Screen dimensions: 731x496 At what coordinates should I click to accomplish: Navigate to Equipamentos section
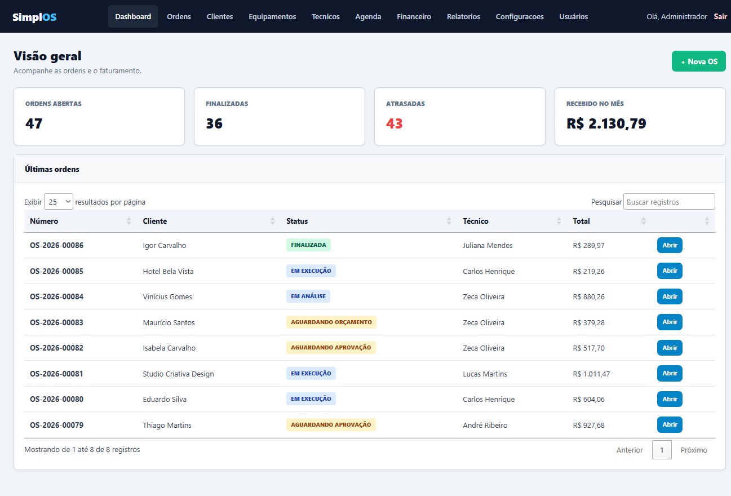point(272,16)
